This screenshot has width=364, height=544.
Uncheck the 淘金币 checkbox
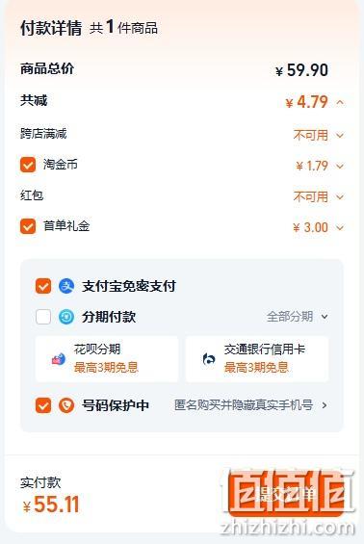(28, 165)
